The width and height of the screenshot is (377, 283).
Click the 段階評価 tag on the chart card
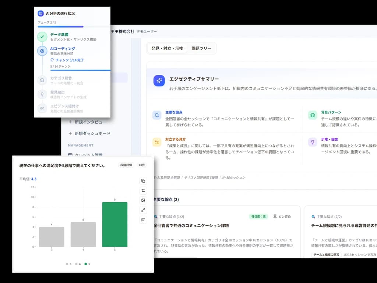[x=126, y=165]
